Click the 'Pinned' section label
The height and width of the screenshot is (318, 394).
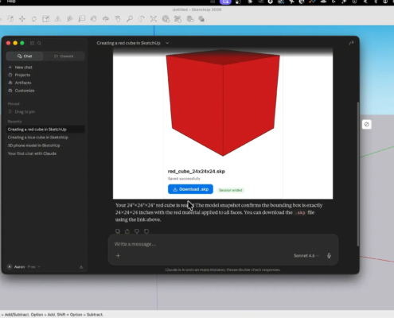click(x=14, y=104)
